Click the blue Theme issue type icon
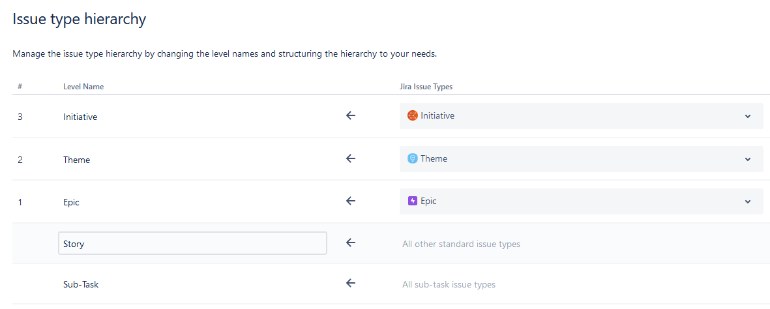The width and height of the screenshot is (770, 309). coord(413,158)
